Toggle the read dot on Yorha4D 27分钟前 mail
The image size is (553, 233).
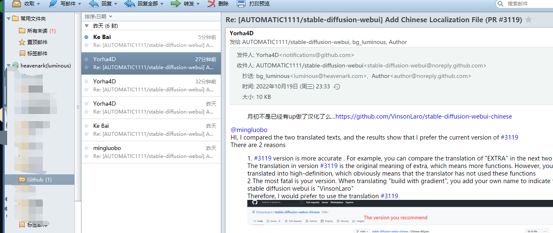pyautogui.click(x=86, y=59)
